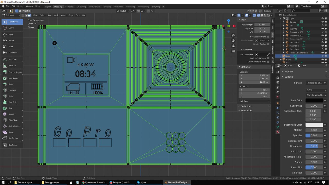The image size is (329, 185).
Task: Switch to the Sculpting workspace tab
Action: (69, 7)
